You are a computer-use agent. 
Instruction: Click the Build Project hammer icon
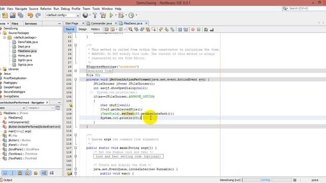95,15
